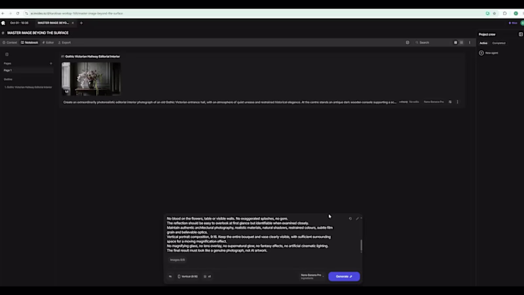The image size is (524, 295).
Task: Click the 'Images 0/8' attachment chip
Action: click(177, 260)
